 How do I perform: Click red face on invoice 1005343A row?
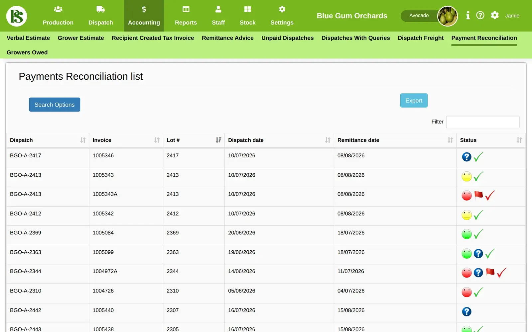466,196
